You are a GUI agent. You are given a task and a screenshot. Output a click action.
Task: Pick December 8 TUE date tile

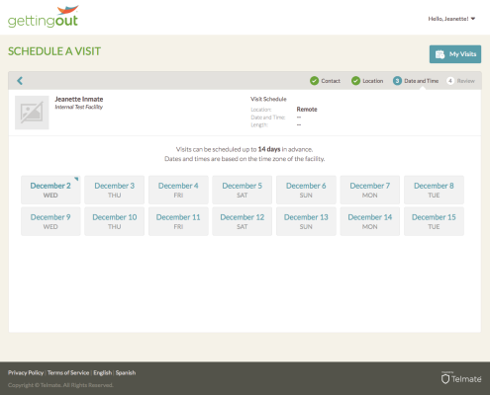point(434,190)
